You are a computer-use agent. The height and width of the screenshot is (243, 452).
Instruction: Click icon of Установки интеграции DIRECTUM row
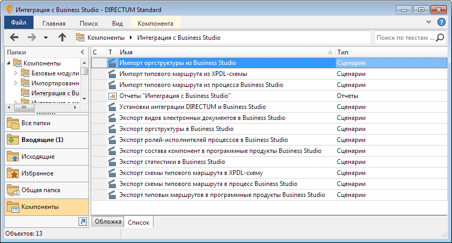tap(112, 107)
